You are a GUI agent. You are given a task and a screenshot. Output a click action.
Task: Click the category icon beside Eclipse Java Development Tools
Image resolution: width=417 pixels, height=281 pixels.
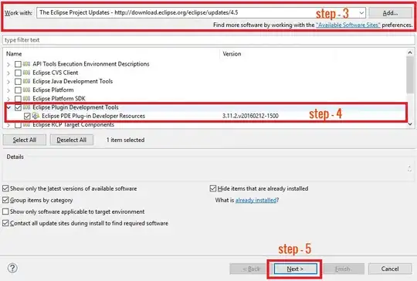[x=26, y=81]
